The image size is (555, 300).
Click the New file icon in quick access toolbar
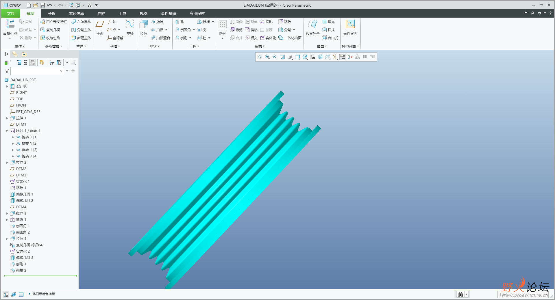tap(29, 5)
